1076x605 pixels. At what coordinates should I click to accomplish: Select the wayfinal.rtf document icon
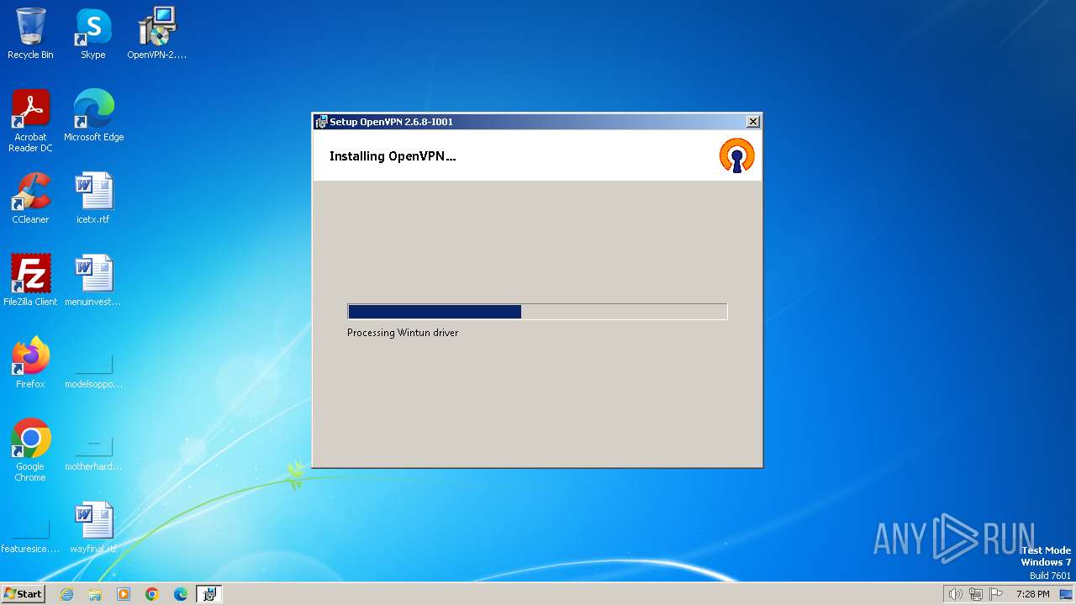[x=93, y=528]
